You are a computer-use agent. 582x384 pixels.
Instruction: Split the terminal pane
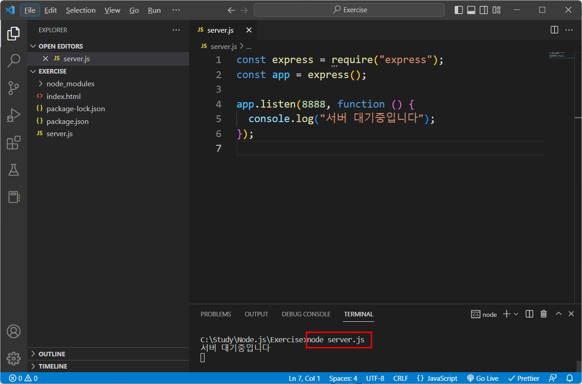tap(529, 314)
